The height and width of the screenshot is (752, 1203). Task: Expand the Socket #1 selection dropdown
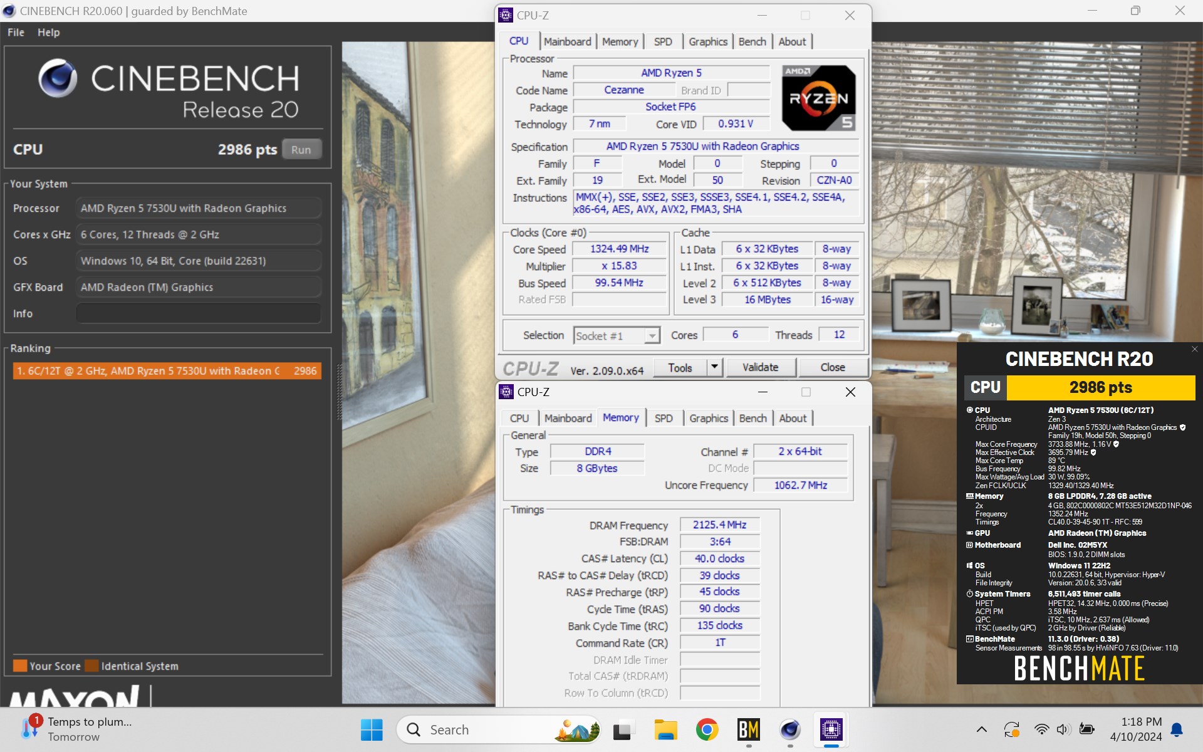click(x=652, y=336)
